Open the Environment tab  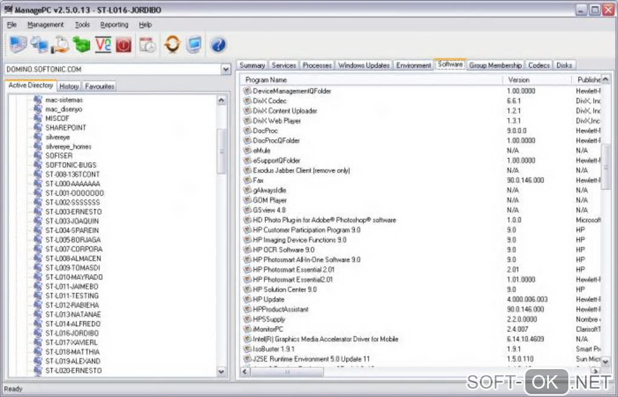point(413,65)
